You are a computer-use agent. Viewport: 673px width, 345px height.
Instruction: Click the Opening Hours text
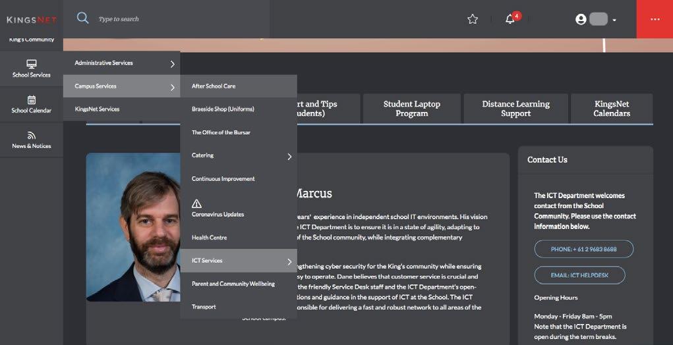point(556,298)
